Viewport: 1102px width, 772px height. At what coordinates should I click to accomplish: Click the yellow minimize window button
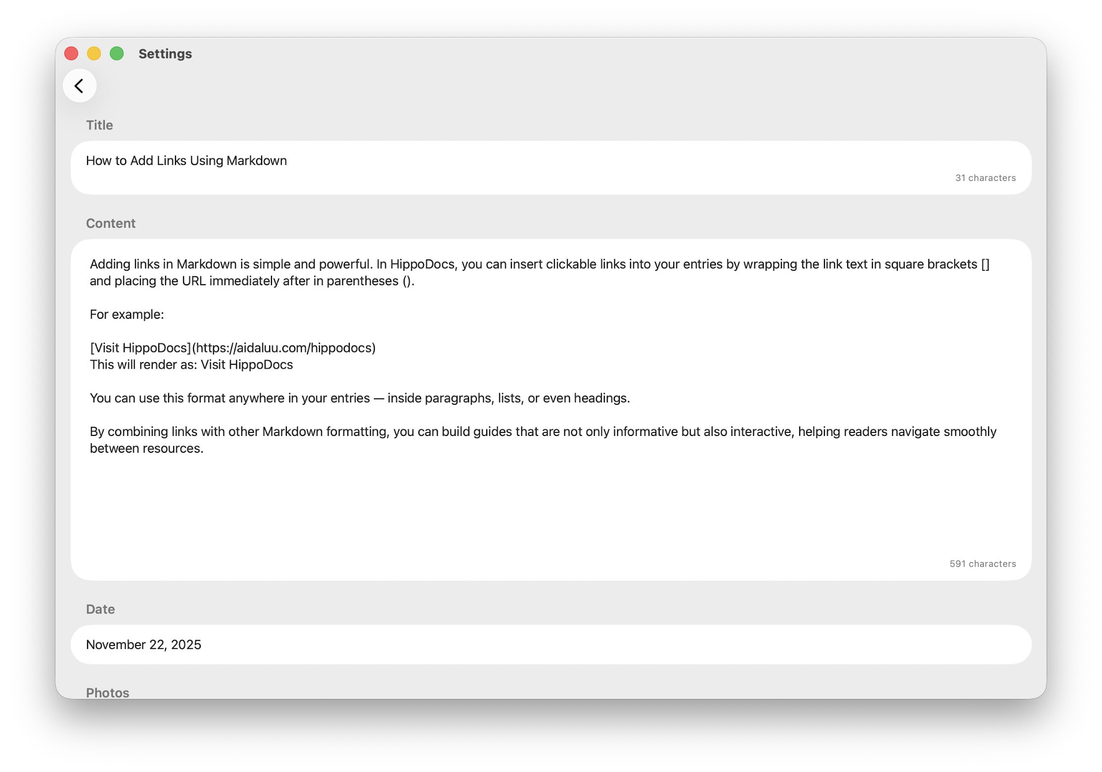click(x=93, y=53)
